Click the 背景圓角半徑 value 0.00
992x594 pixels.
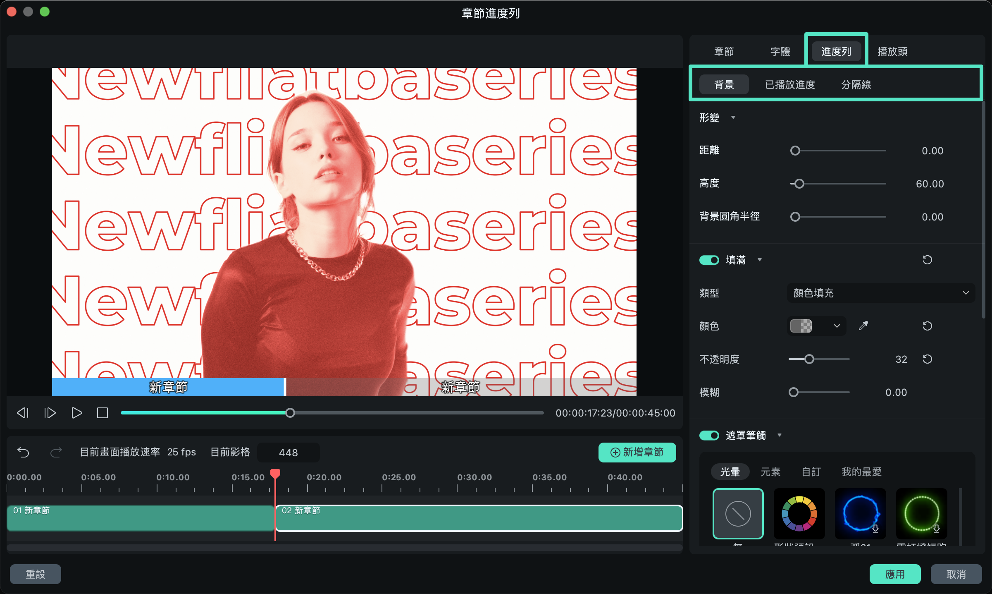[x=932, y=217]
